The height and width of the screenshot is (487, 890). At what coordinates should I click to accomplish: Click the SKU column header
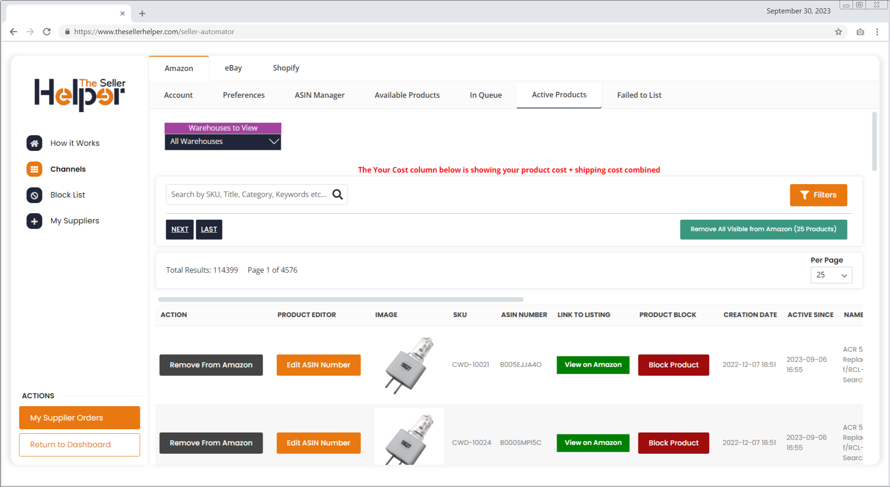[460, 315]
